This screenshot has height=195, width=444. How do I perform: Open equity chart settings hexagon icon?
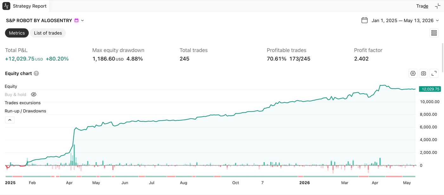click(413, 73)
